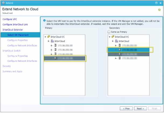Click the < Prev button

pyautogui.click(x=126, y=108)
